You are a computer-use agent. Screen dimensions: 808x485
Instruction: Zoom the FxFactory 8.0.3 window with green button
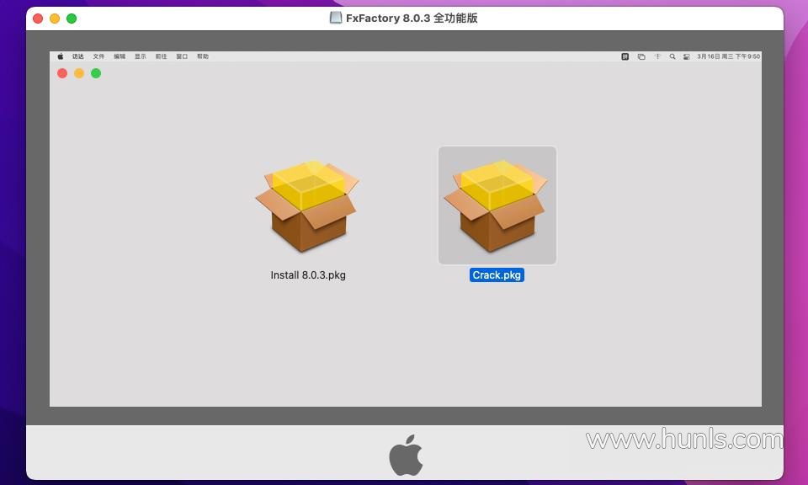tap(72, 19)
